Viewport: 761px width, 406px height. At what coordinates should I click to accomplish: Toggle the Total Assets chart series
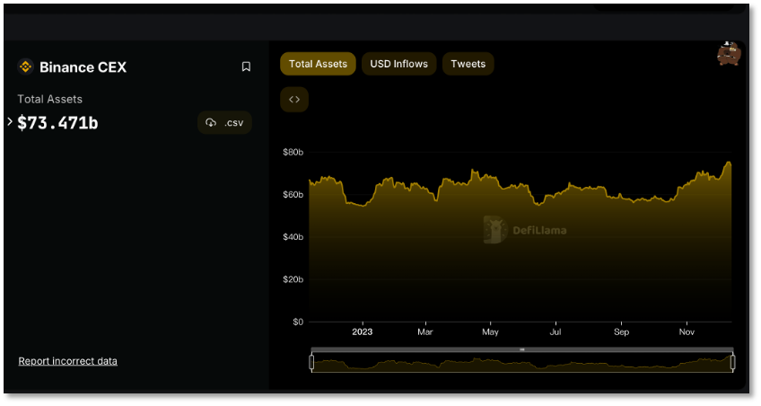coord(318,64)
